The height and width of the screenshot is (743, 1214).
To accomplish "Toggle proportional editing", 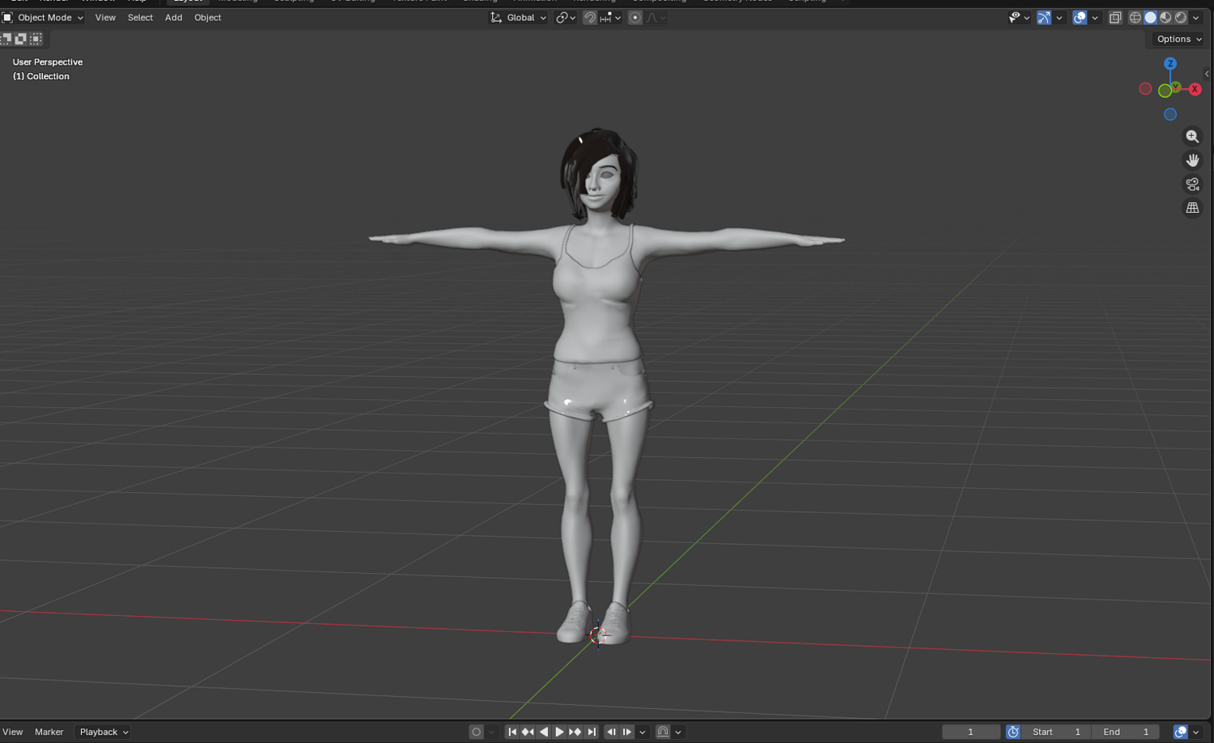I will 635,18.
